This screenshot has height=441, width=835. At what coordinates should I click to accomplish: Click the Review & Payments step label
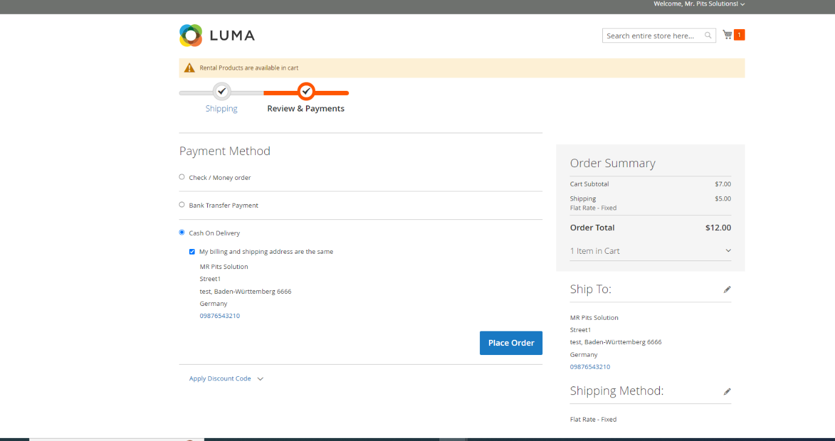click(305, 109)
